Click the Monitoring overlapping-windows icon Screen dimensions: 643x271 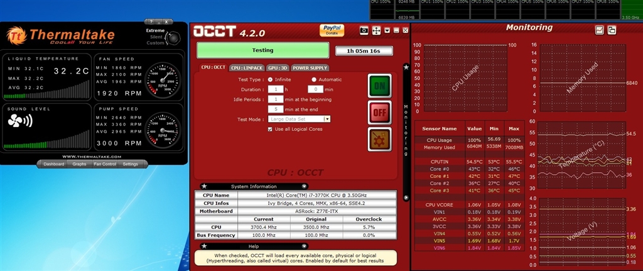(x=612, y=30)
